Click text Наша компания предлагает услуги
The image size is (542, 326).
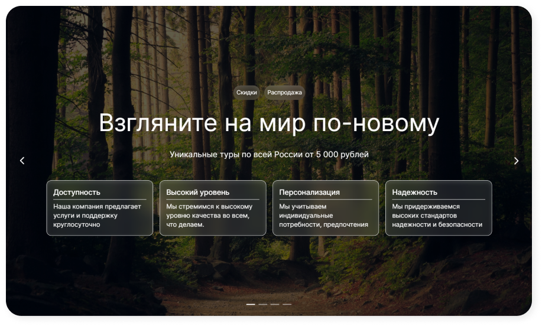[x=97, y=216]
